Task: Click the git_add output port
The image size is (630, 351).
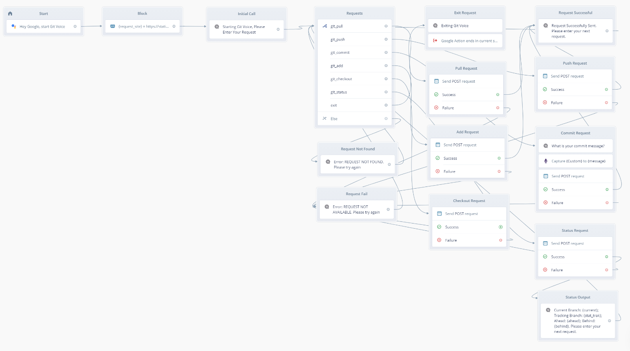Action: pos(386,65)
